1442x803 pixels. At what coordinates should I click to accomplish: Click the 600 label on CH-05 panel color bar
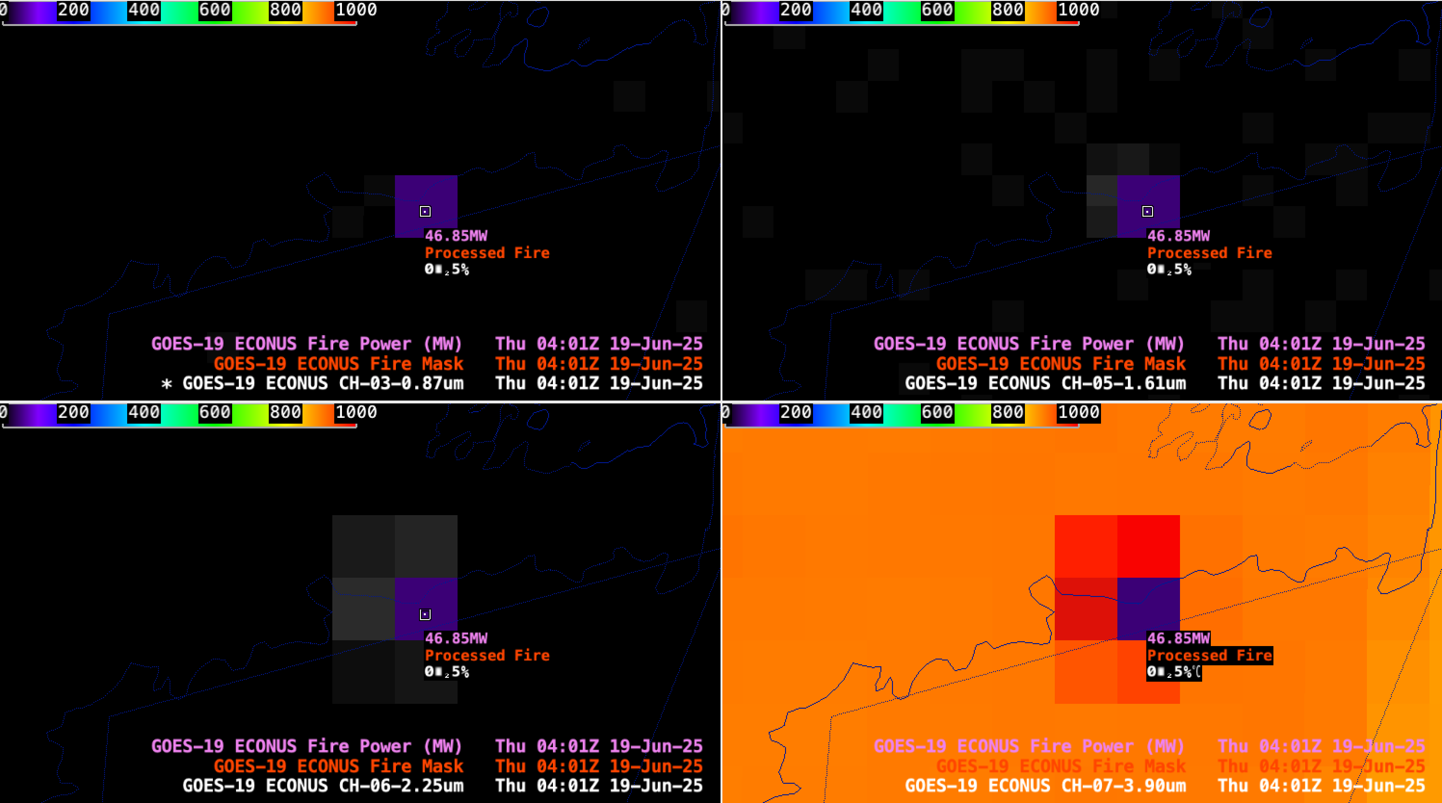(x=937, y=10)
